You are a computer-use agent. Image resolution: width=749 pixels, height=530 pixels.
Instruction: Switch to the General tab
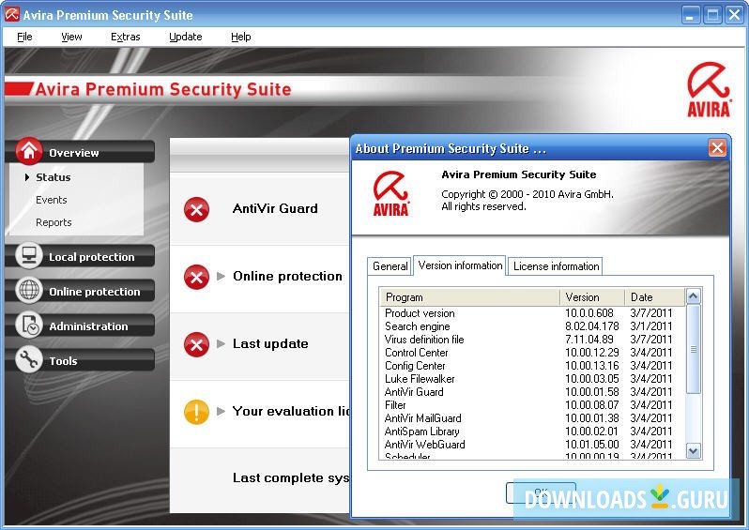pyautogui.click(x=390, y=266)
